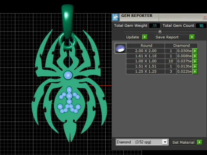
Task: Close the Gem Reporter panel
Action: click(205, 17)
